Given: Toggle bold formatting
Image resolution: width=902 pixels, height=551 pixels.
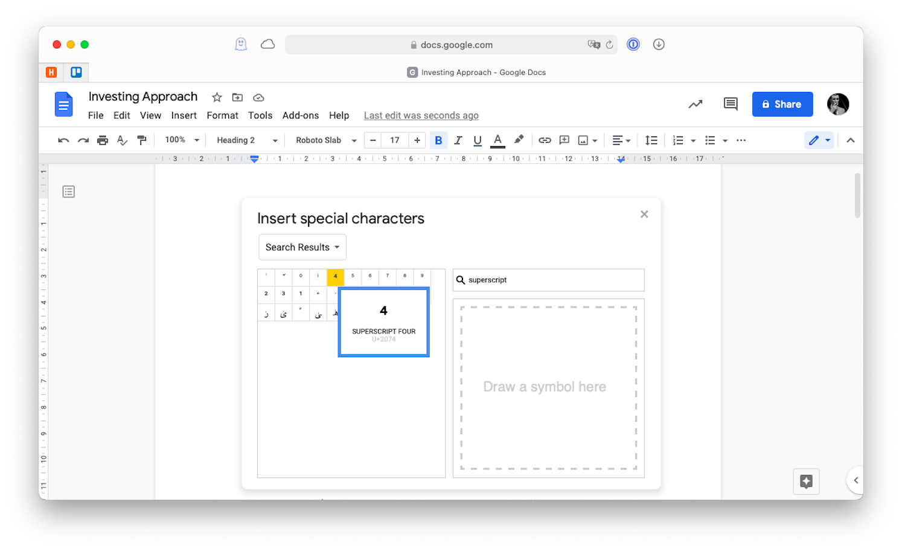Looking at the screenshot, I should coord(438,140).
